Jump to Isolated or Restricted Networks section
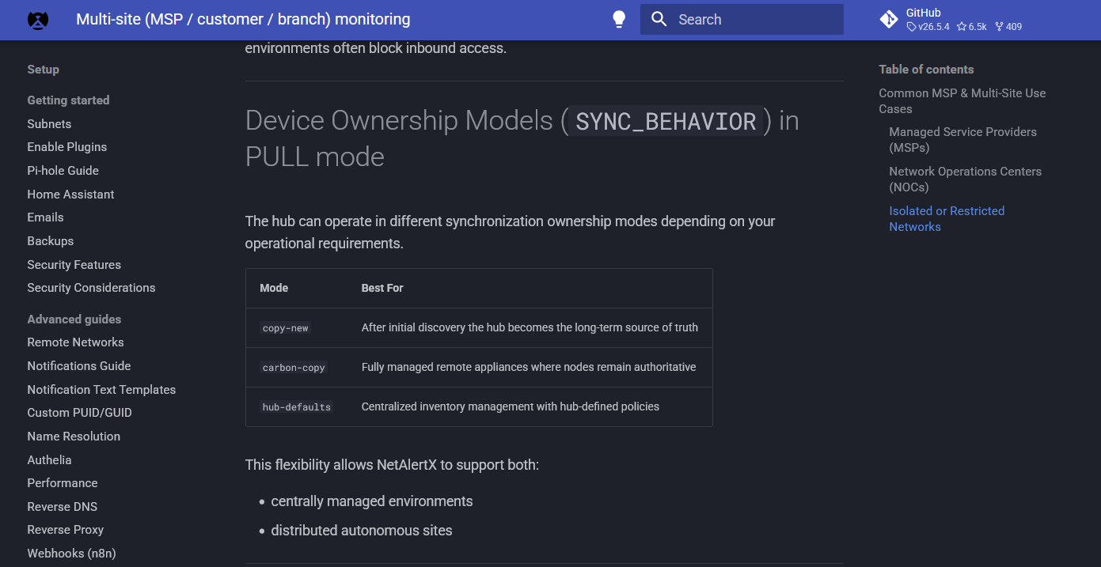1101x567 pixels. (x=947, y=219)
